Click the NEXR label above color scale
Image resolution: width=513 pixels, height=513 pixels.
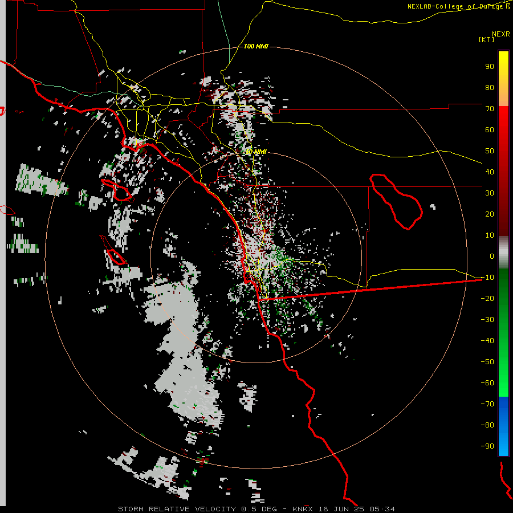(500, 34)
